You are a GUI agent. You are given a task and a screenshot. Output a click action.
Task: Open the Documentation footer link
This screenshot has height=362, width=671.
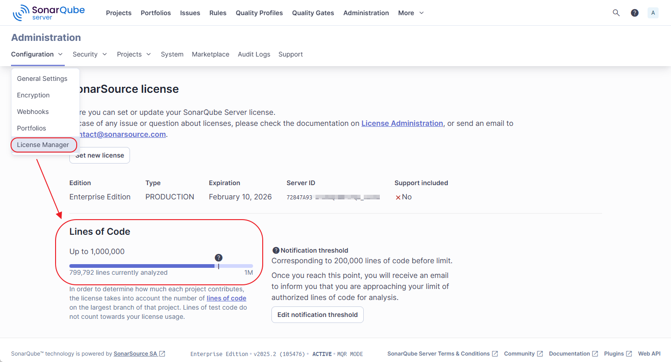[x=570, y=354]
